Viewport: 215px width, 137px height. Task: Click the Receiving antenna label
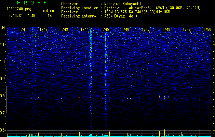point(79,16)
